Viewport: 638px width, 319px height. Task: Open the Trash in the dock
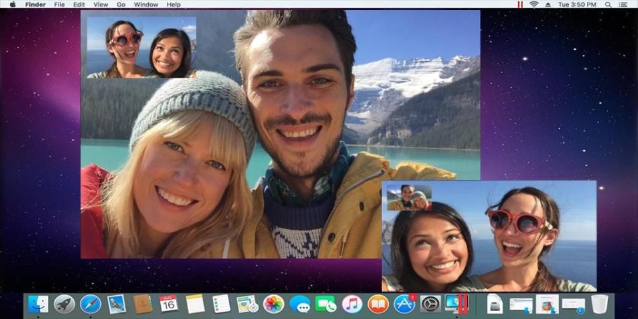(599, 304)
